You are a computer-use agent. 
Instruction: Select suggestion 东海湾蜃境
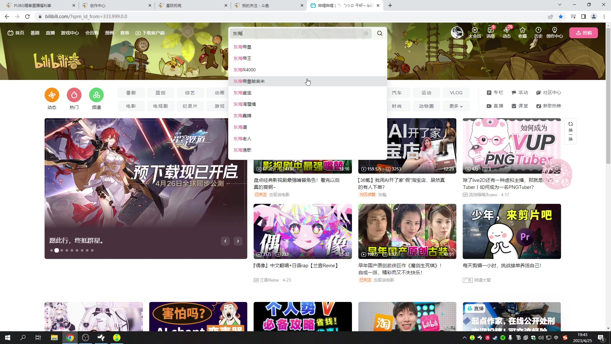[x=307, y=104]
